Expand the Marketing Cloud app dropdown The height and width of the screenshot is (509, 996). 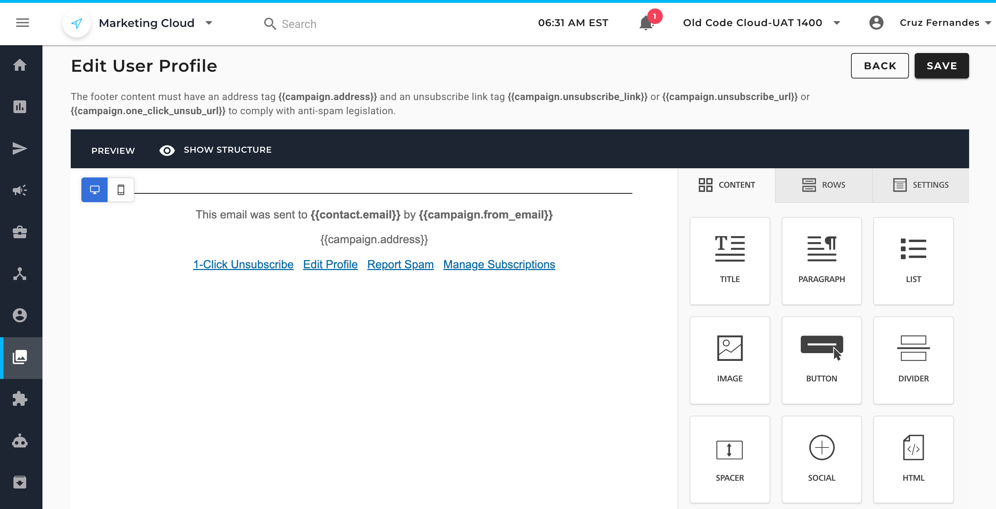tap(209, 23)
